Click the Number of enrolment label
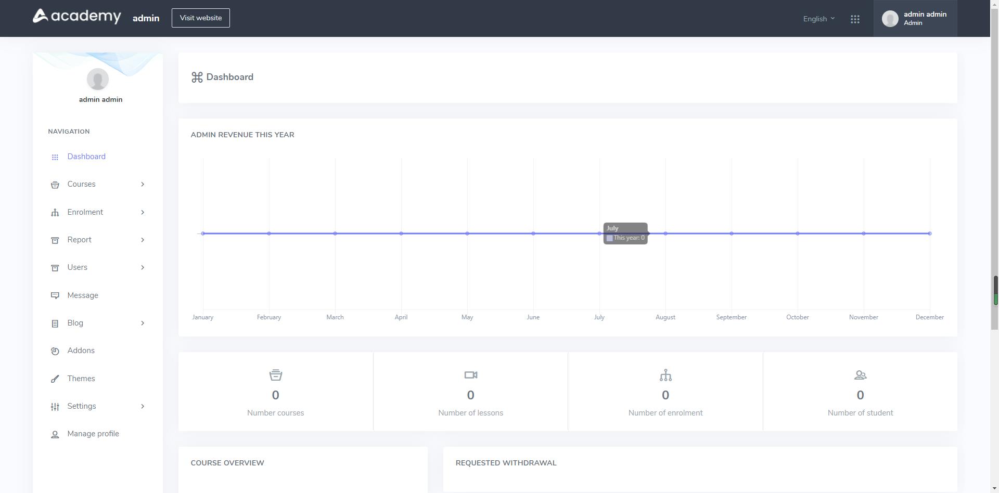Image resolution: width=999 pixels, height=493 pixels. [x=665, y=413]
